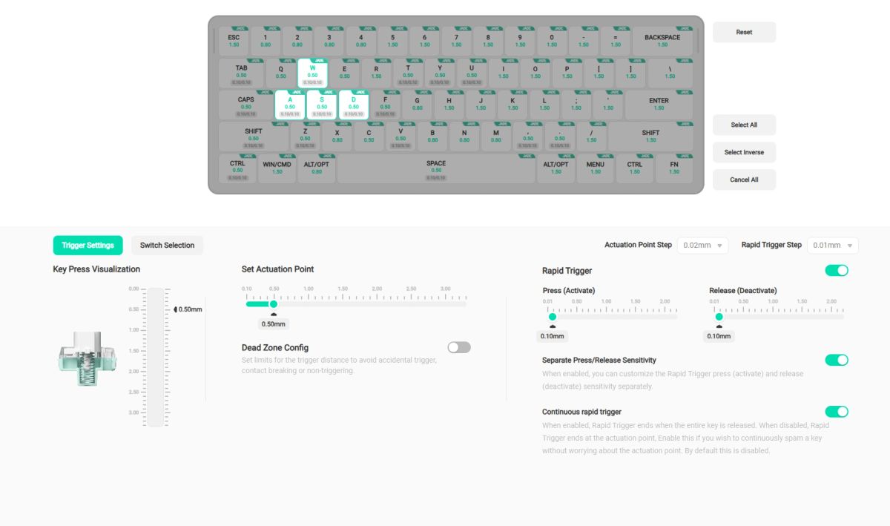Click the highlighted W key

tap(312, 73)
